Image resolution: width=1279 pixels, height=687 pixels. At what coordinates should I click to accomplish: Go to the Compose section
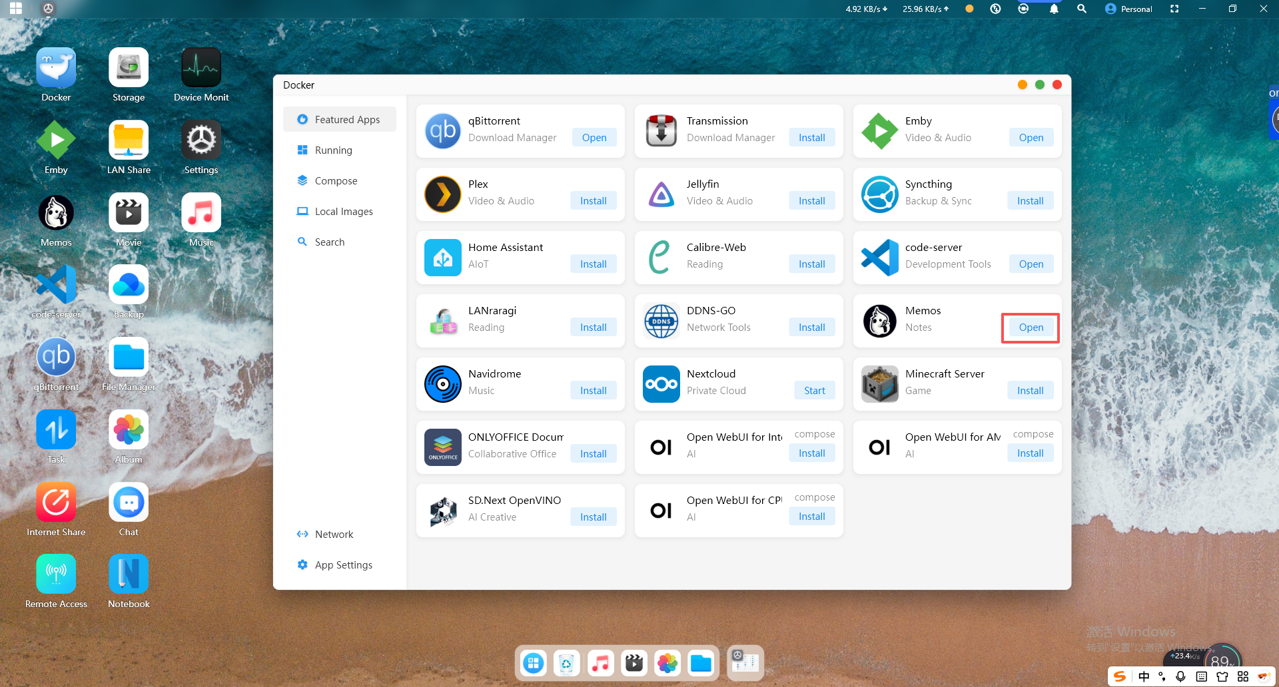pyautogui.click(x=340, y=181)
